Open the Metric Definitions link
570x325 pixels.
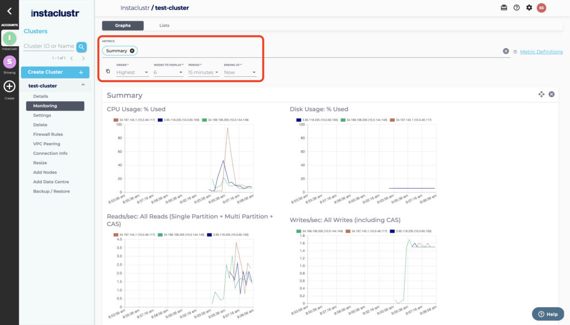click(541, 52)
